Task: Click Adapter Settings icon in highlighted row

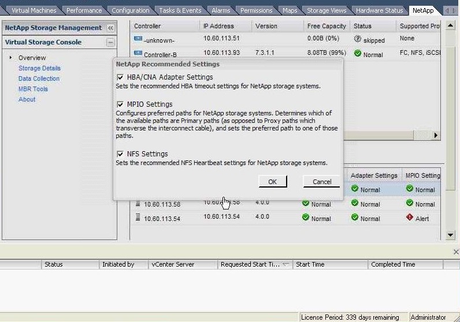Action: pos(355,188)
